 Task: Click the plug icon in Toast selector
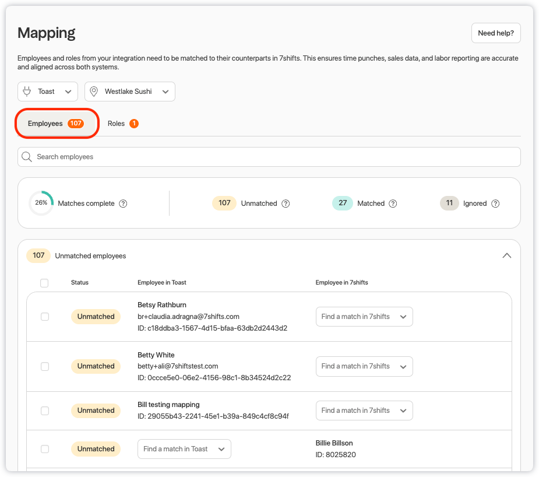tap(27, 92)
